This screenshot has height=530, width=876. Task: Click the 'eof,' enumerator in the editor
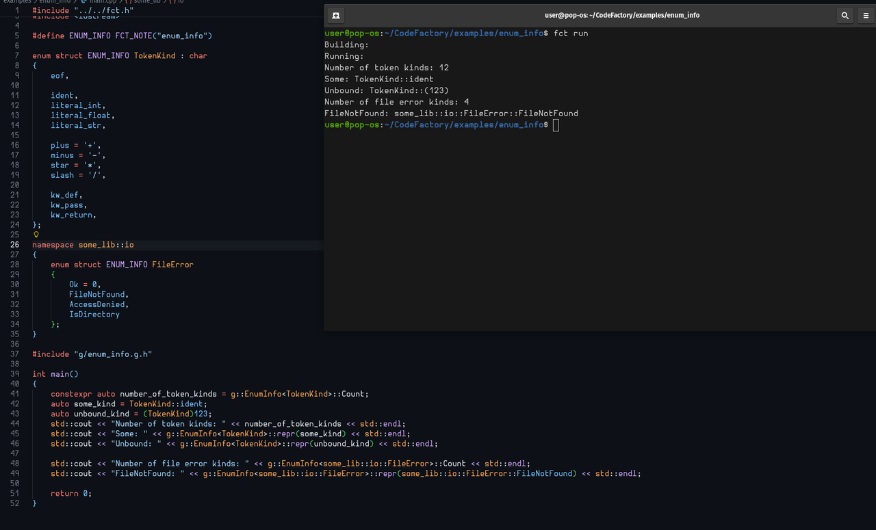coord(60,75)
